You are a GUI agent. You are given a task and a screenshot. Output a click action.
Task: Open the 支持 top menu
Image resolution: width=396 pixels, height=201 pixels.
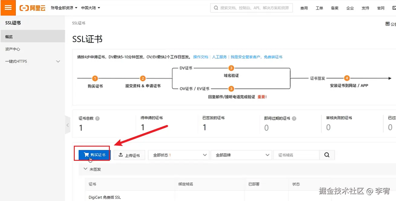coord(365,8)
